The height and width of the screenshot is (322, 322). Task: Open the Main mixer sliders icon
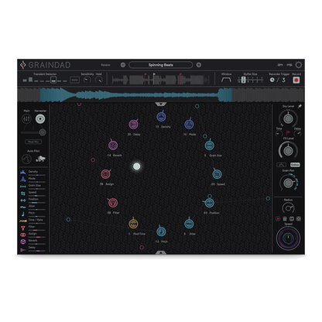pos(26,119)
